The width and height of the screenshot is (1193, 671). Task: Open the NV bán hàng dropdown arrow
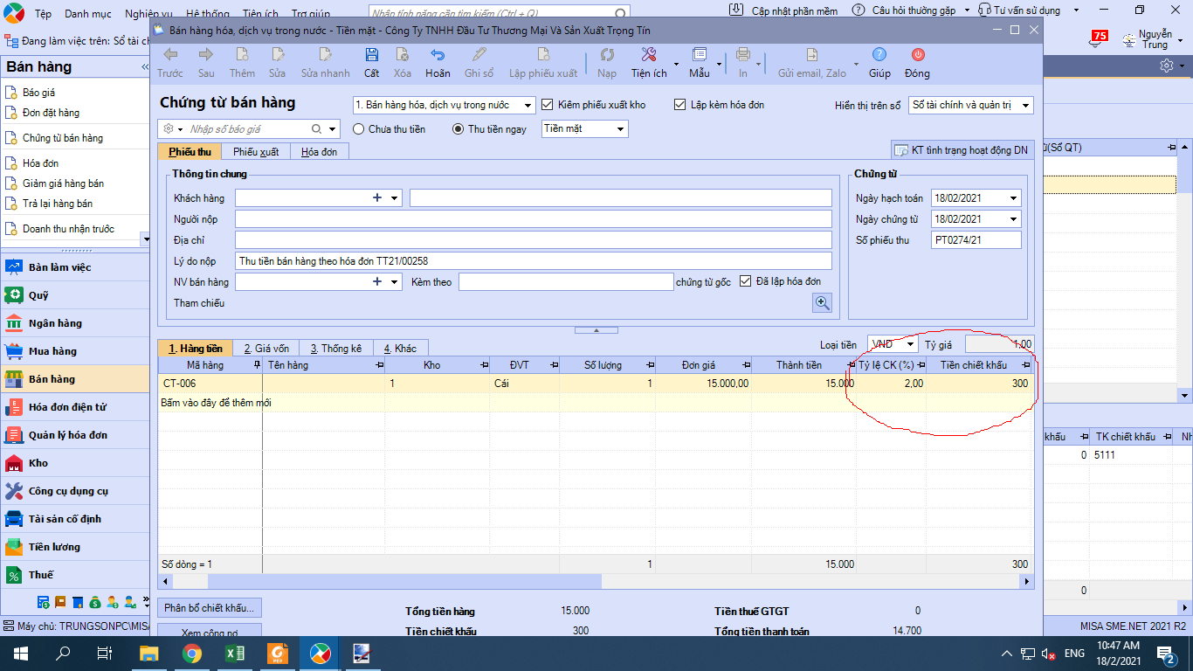click(x=395, y=282)
